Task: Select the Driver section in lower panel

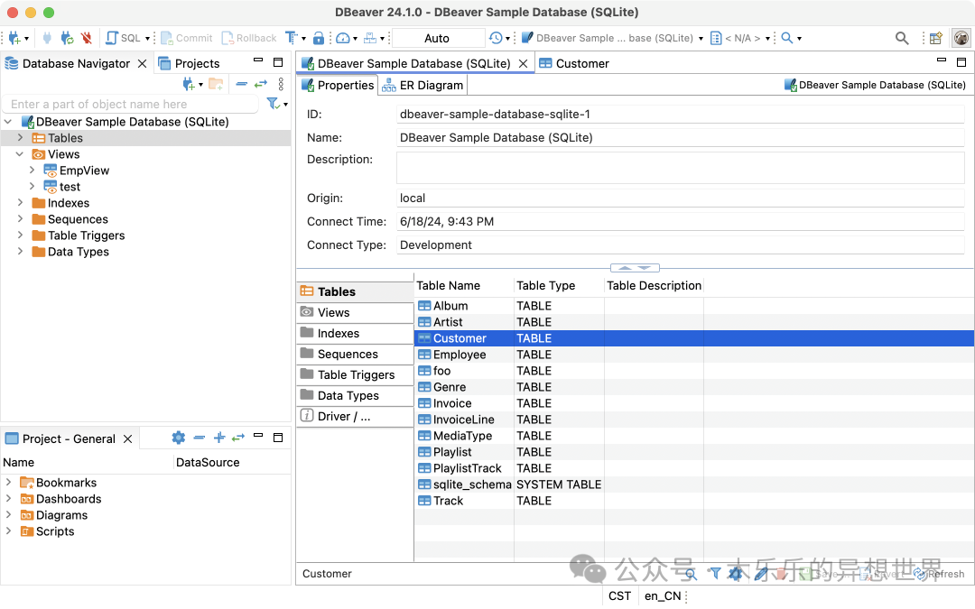Action: [355, 416]
